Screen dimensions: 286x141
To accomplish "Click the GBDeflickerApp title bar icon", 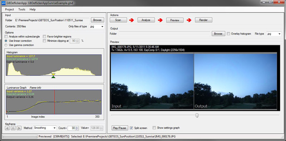I will point(3,3).
